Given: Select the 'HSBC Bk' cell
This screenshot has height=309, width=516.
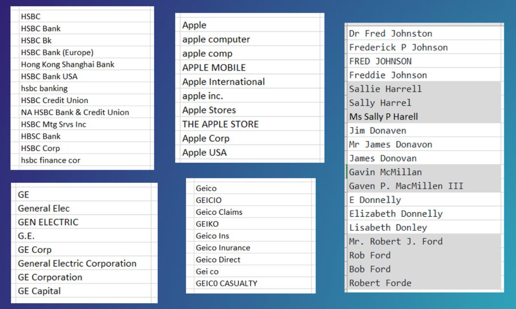Looking at the screenshot, I should click(84, 40).
